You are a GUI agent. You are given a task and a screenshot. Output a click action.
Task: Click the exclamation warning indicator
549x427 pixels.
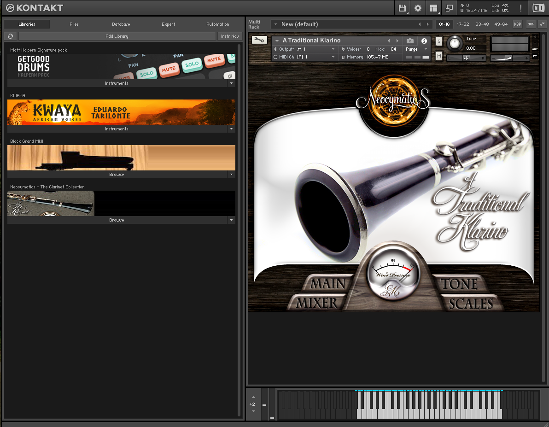tap(520, 8)
